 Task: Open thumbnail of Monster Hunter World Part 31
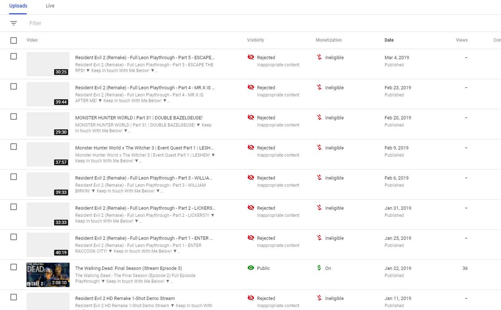tap(48, 125)
